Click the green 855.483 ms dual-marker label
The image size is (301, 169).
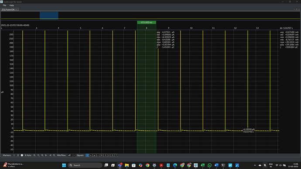147,22
